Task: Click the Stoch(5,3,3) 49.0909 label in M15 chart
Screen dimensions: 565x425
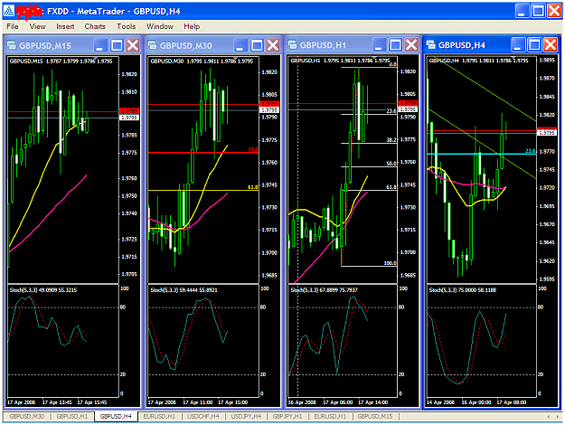Action: click(42, 290)
